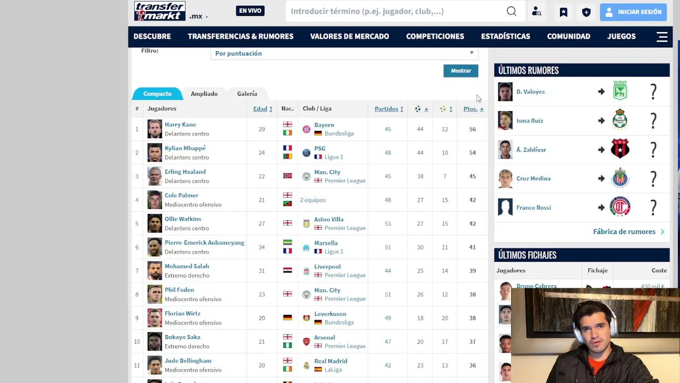Viewport: 680px width, 383px height.
Task: Click Isma Ruiz player photo in rumors
Action: [x=505, y=121]
